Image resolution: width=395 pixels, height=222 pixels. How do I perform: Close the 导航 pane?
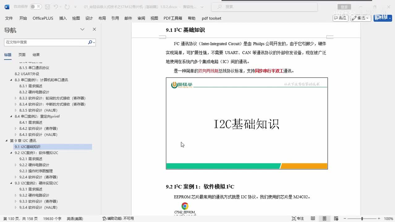click(x=94, y=29)
